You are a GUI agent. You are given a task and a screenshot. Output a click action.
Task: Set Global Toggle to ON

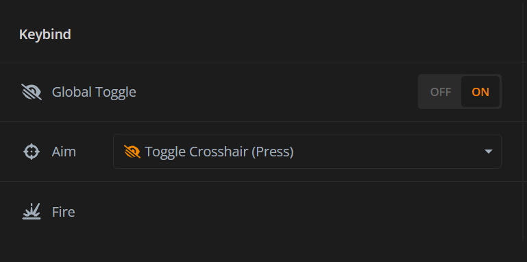pos(480,92)
